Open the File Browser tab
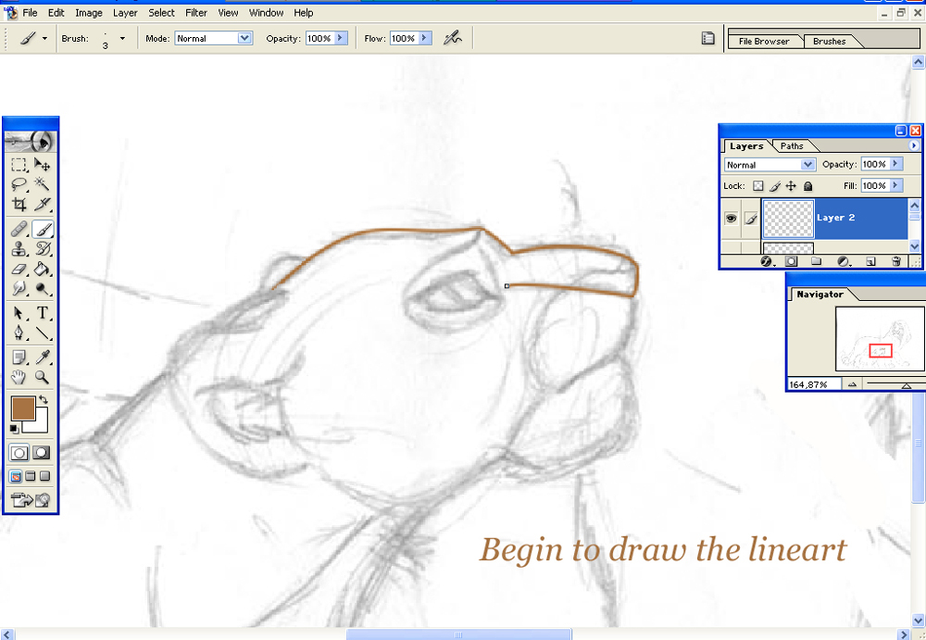Image resolution: width=926 pixels, height=640 pixels. [764, 42]
